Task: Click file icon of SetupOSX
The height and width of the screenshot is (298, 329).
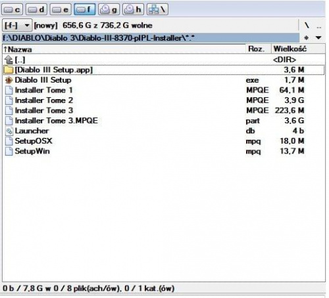Action: pyautogui.click(x=9, y=141)
